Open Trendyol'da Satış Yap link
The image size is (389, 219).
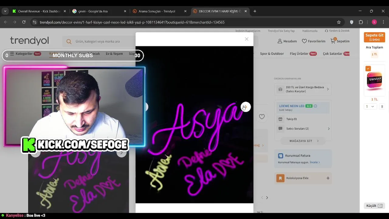(281, 31)
